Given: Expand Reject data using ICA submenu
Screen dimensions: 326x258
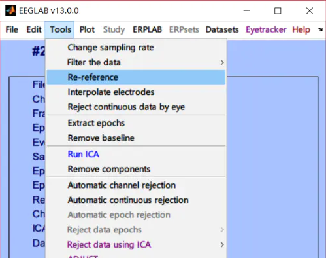Looking at the screenshot, I should 136,244.
